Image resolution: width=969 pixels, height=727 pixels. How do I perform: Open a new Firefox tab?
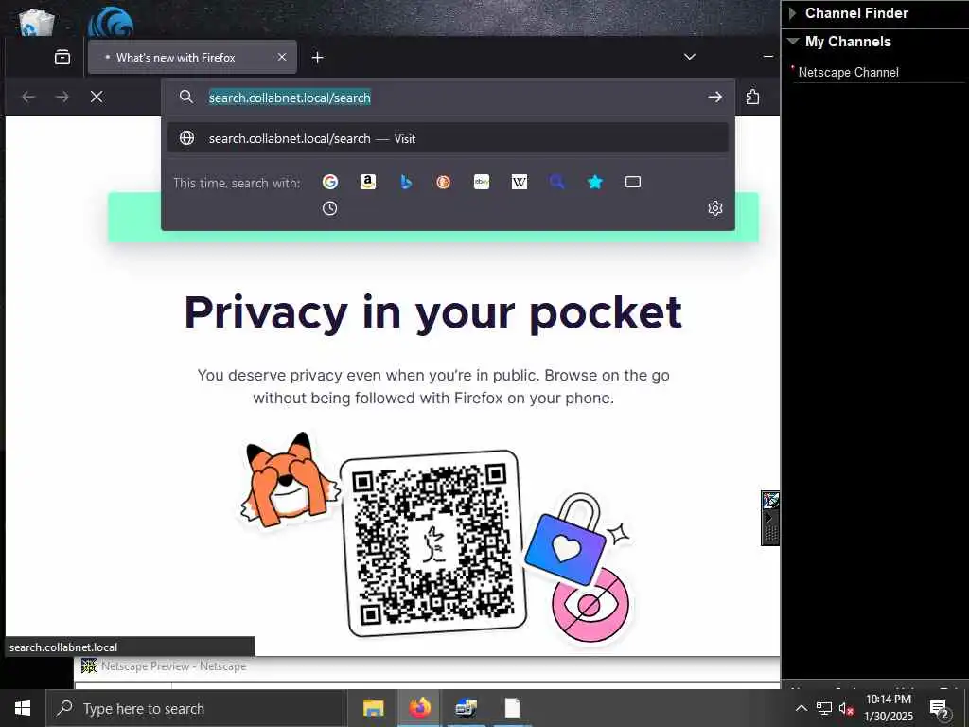click(x=318, y=58)
